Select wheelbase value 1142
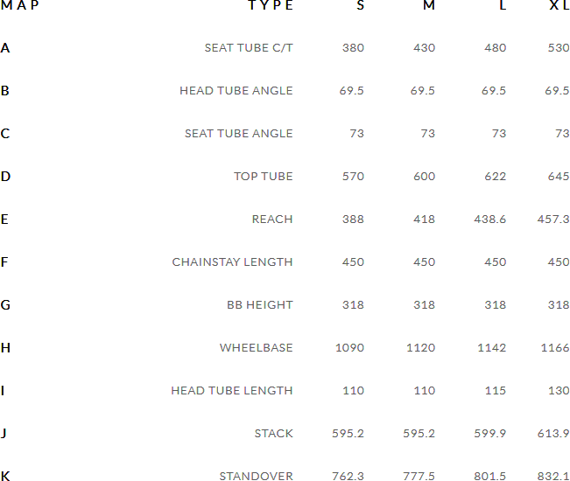 (x=492, y=348)
